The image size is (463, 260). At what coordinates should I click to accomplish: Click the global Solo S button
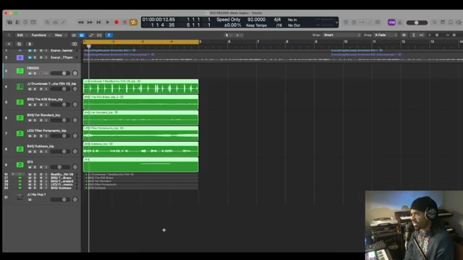point(30,44)
